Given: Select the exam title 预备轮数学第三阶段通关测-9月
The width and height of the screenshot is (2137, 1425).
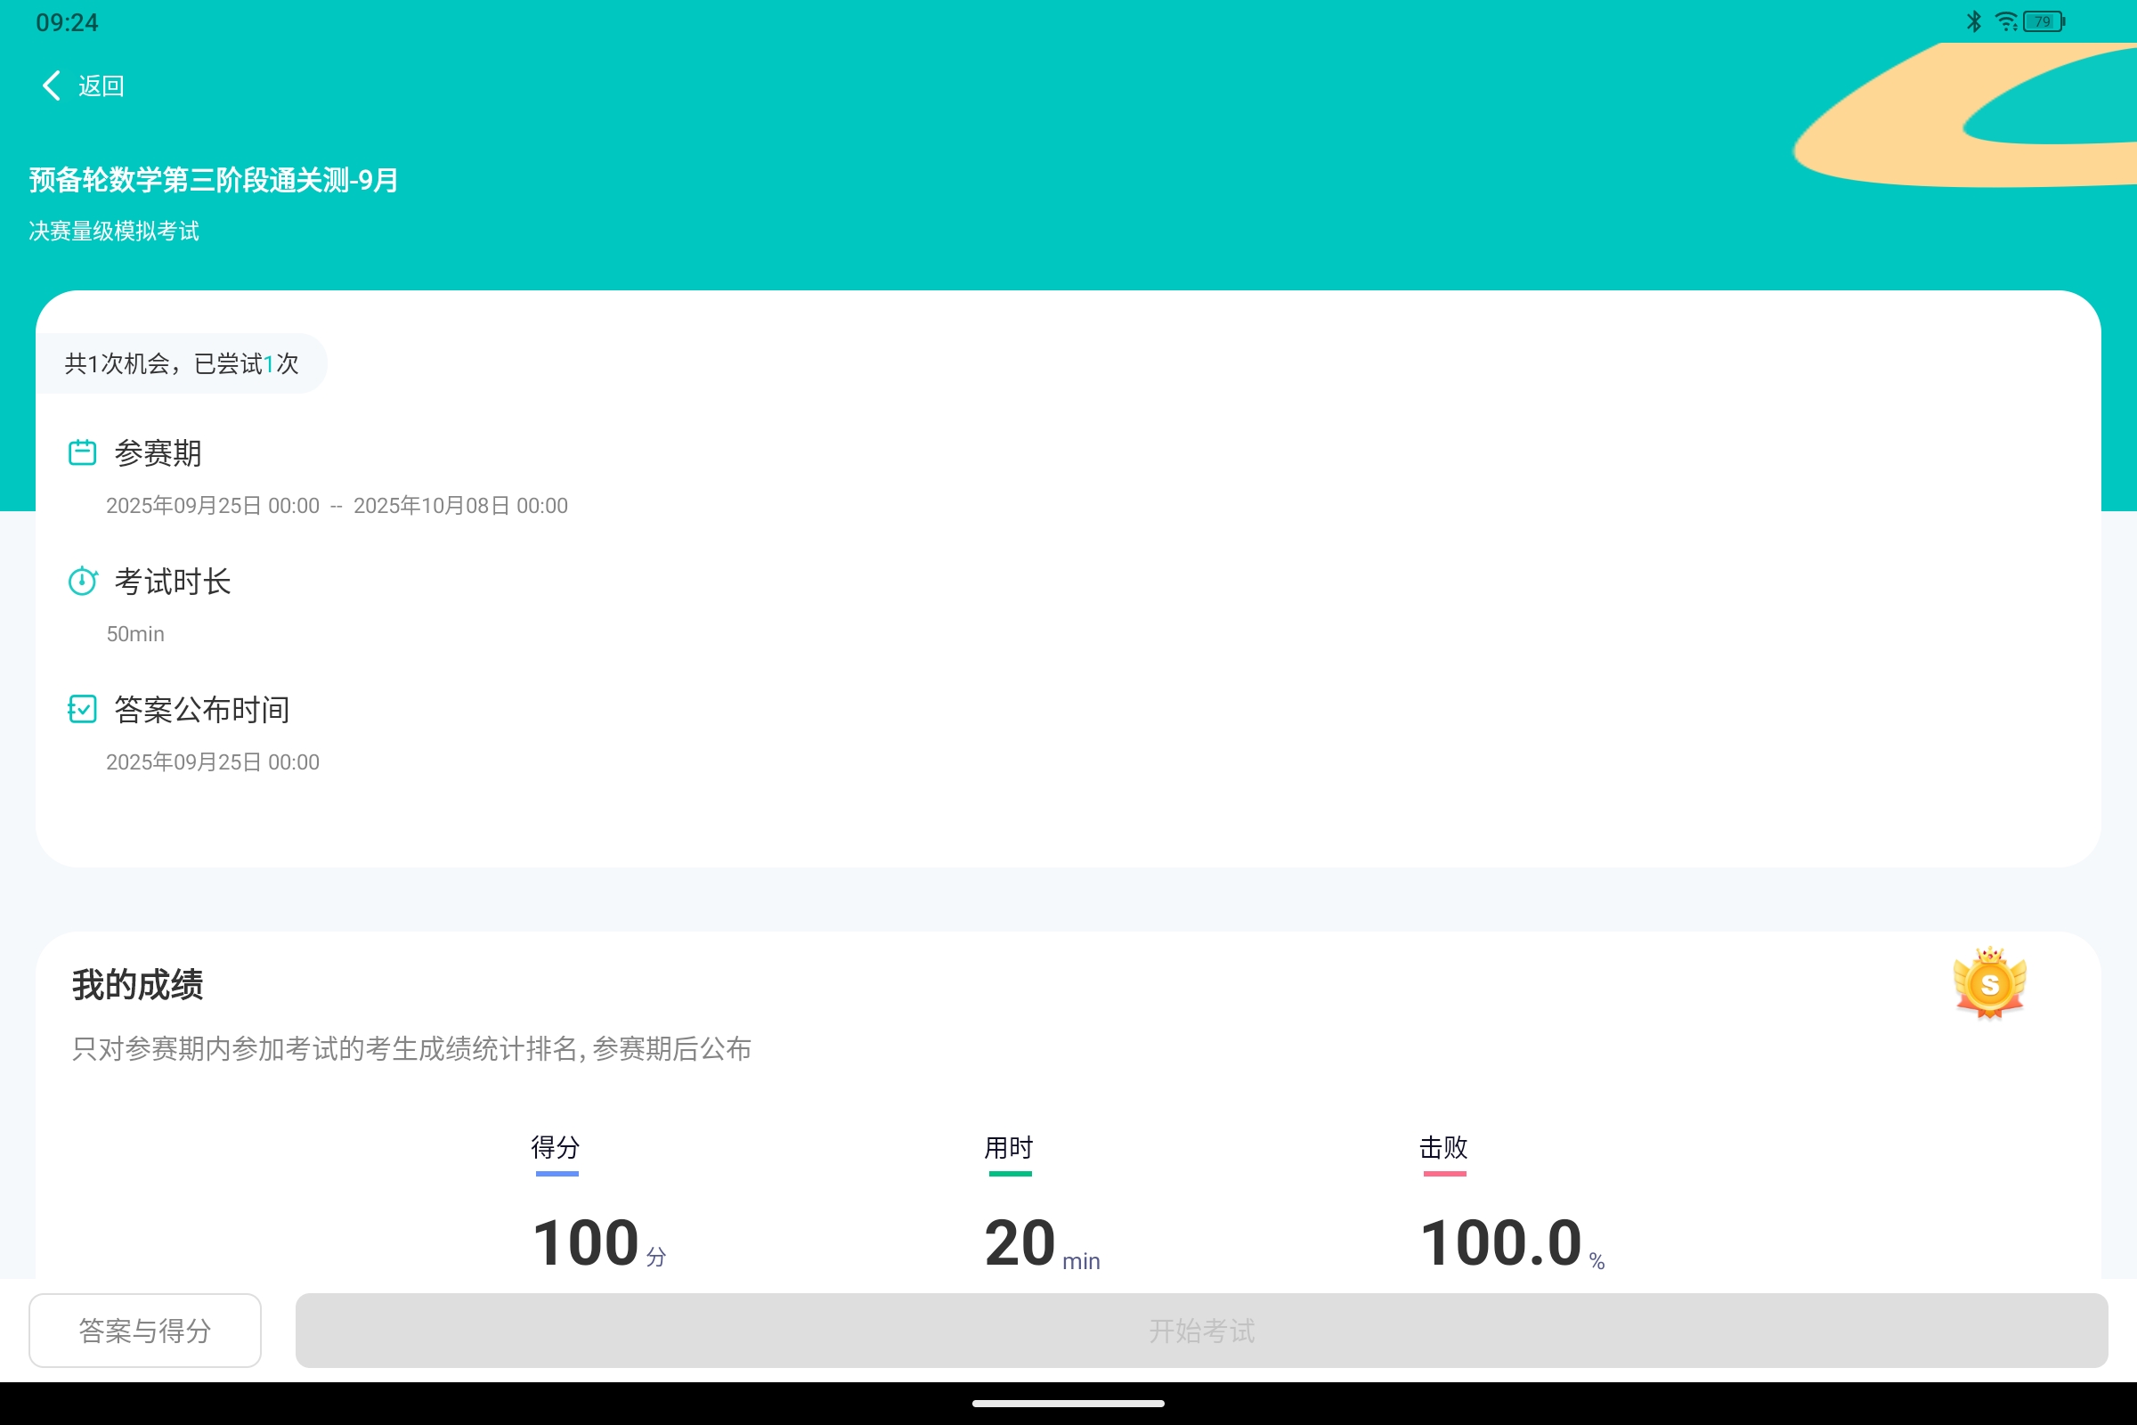Looking at the screenshot, I should 212,179.
